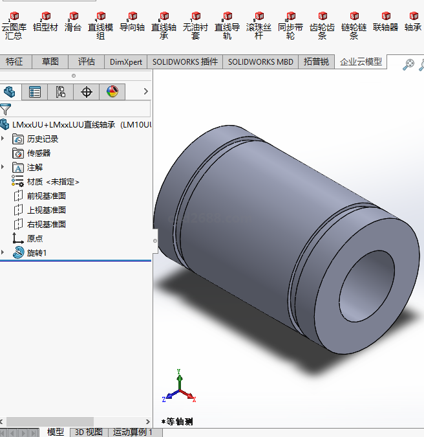Click the search magnifier in viewport corner
Viewport: 424px width, 437px height.
[408, 64]
